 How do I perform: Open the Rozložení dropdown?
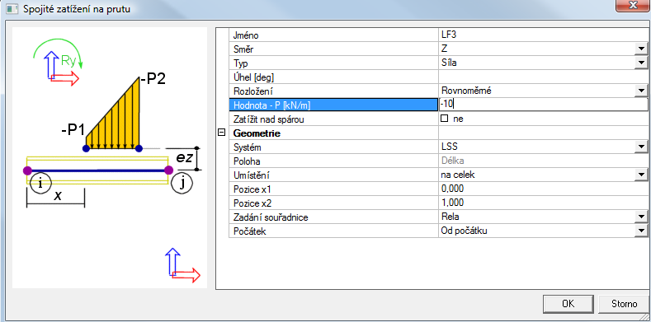tap(642, 91)
